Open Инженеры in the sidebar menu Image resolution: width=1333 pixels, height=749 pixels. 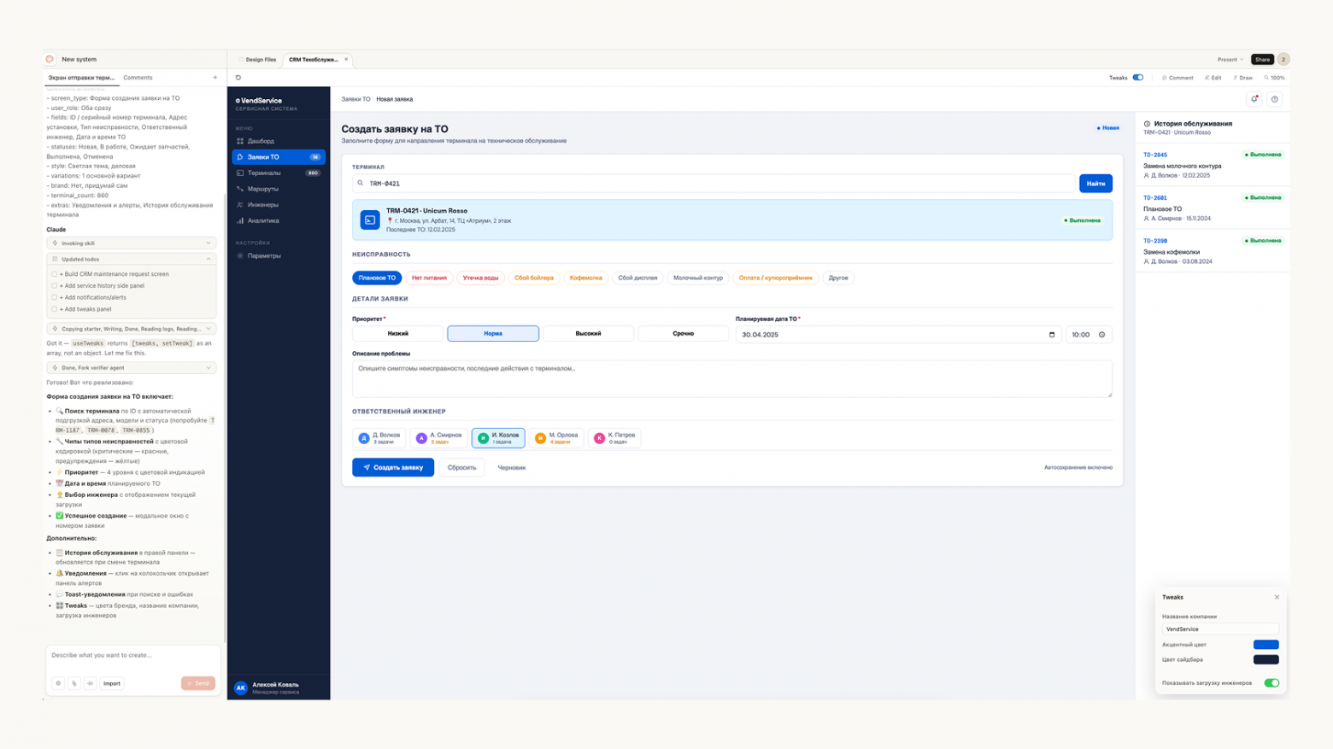click(279, 205)
